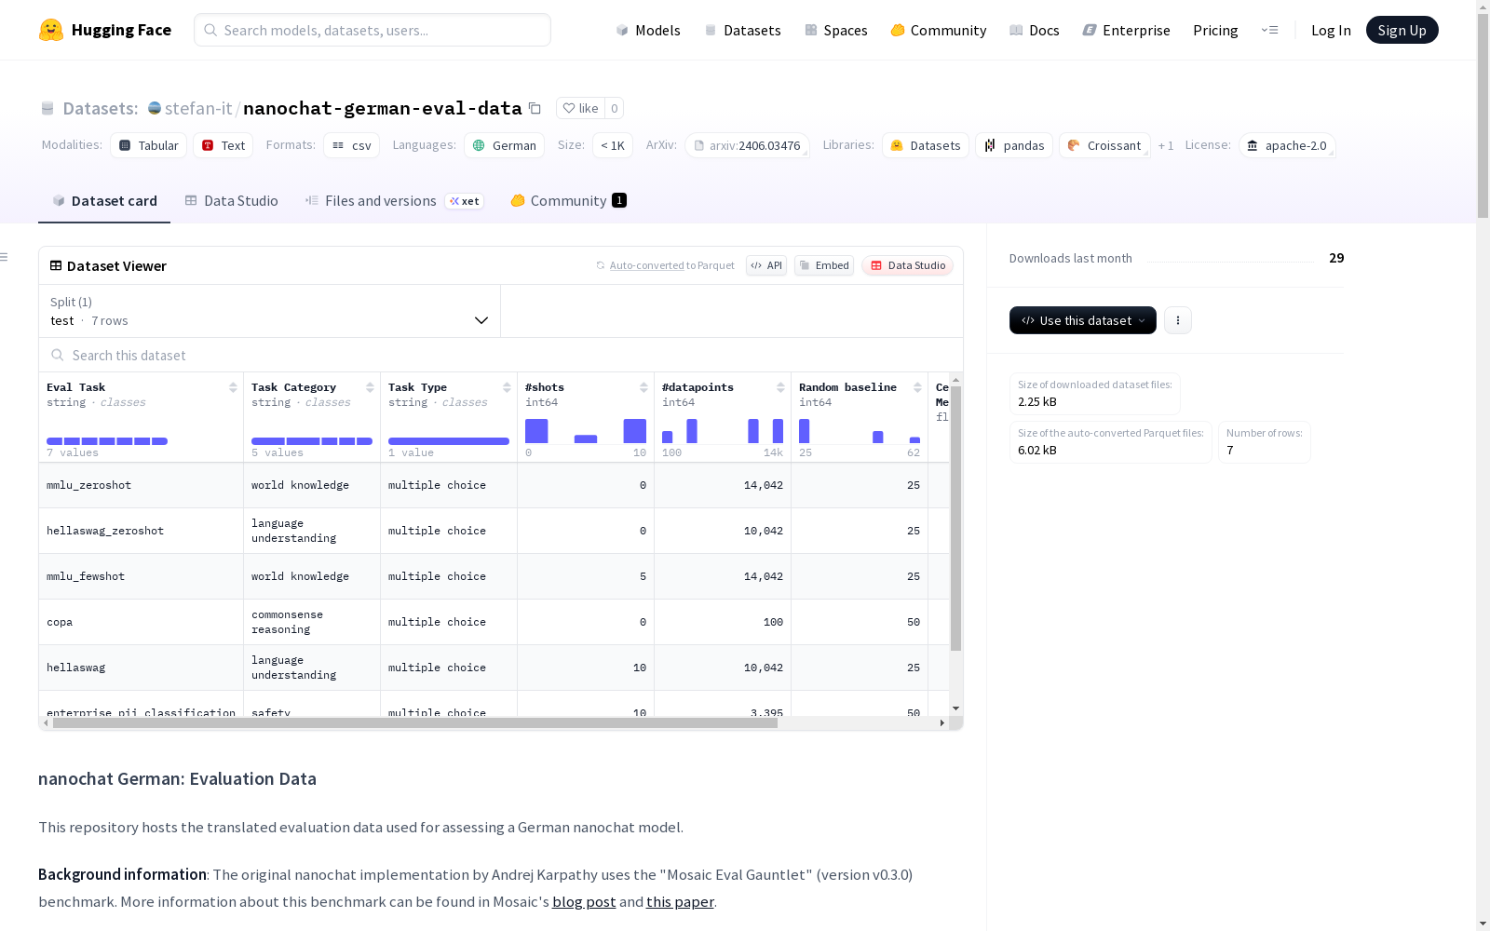Select the mmlu_zeroshot row cell
Screen dimensions: 1490x931
click(142, 485)
